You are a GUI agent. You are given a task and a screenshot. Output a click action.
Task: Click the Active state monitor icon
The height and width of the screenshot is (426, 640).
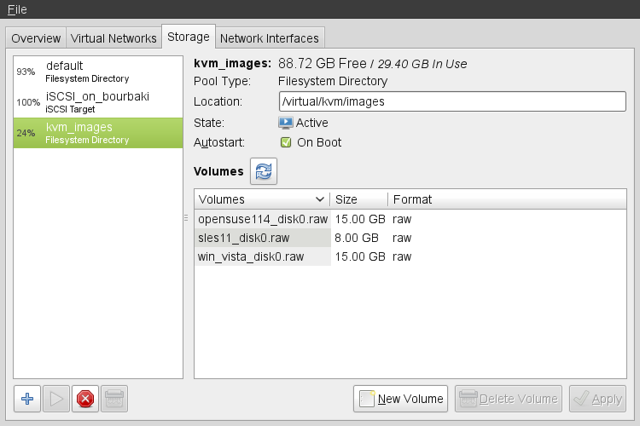286,123
